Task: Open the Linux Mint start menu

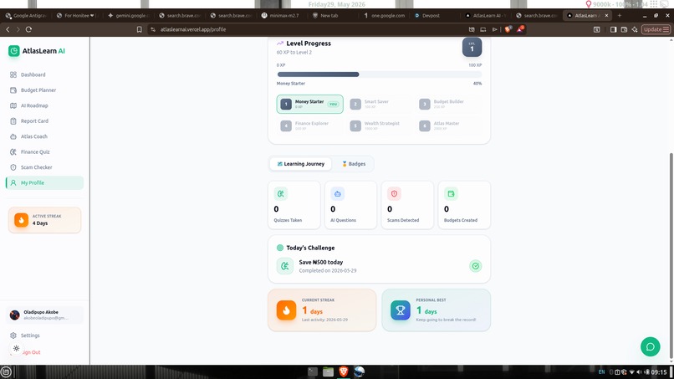Action: 6,372
